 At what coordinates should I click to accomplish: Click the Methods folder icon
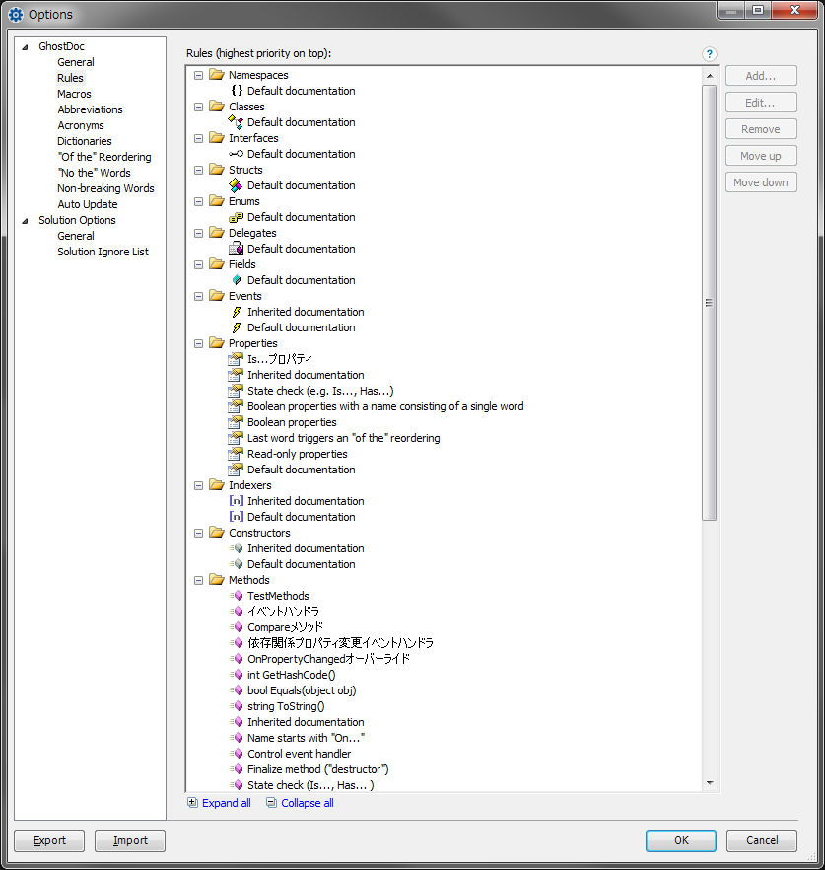216,580
